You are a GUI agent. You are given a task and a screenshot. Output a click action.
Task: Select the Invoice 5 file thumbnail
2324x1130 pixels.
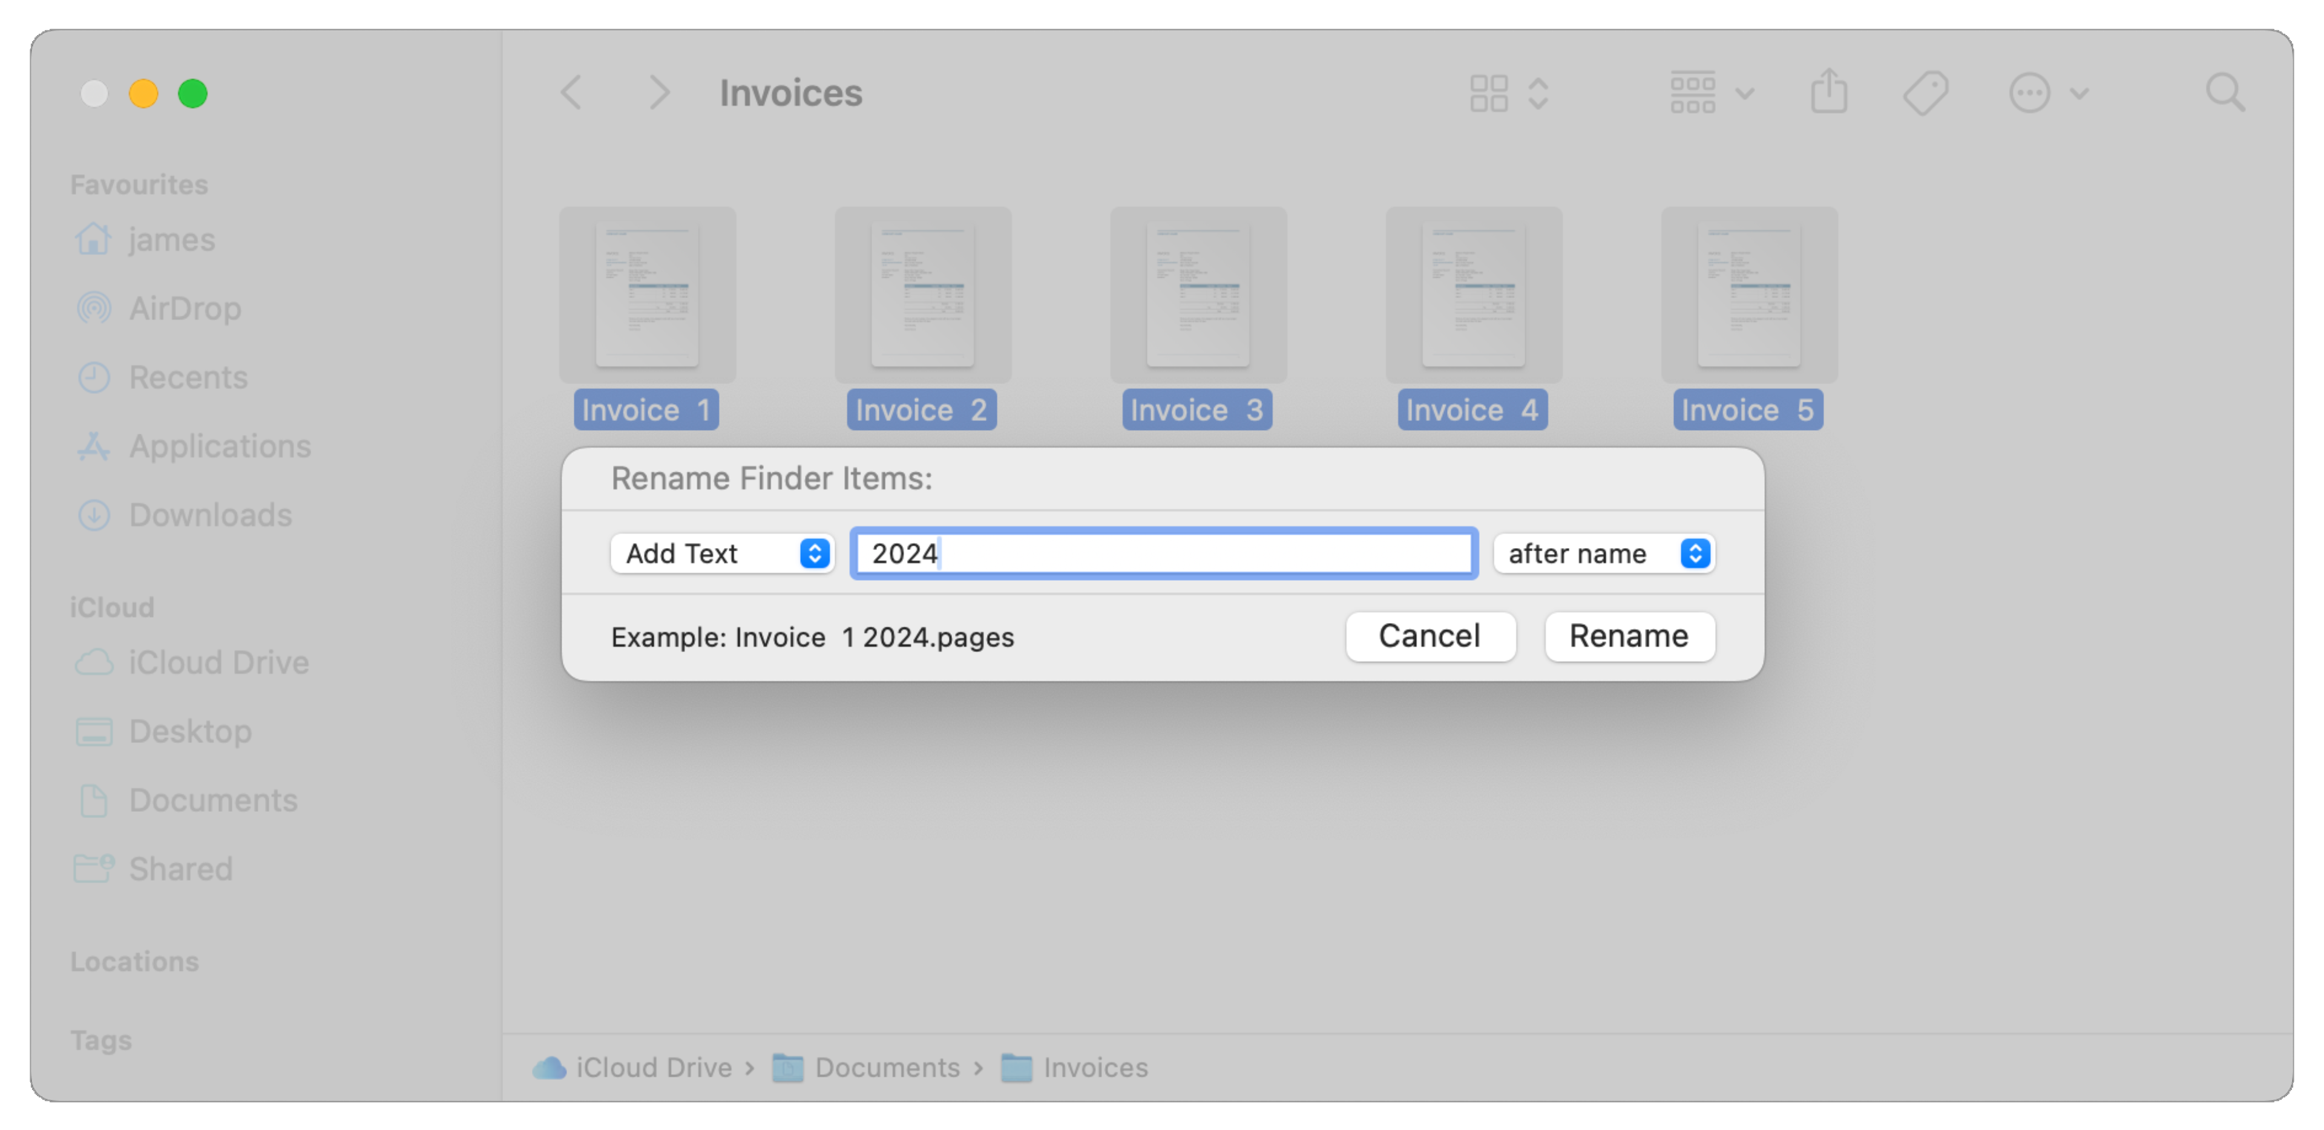[x=1748, y=296]
